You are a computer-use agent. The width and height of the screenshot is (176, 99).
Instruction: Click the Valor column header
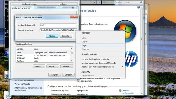51,49
